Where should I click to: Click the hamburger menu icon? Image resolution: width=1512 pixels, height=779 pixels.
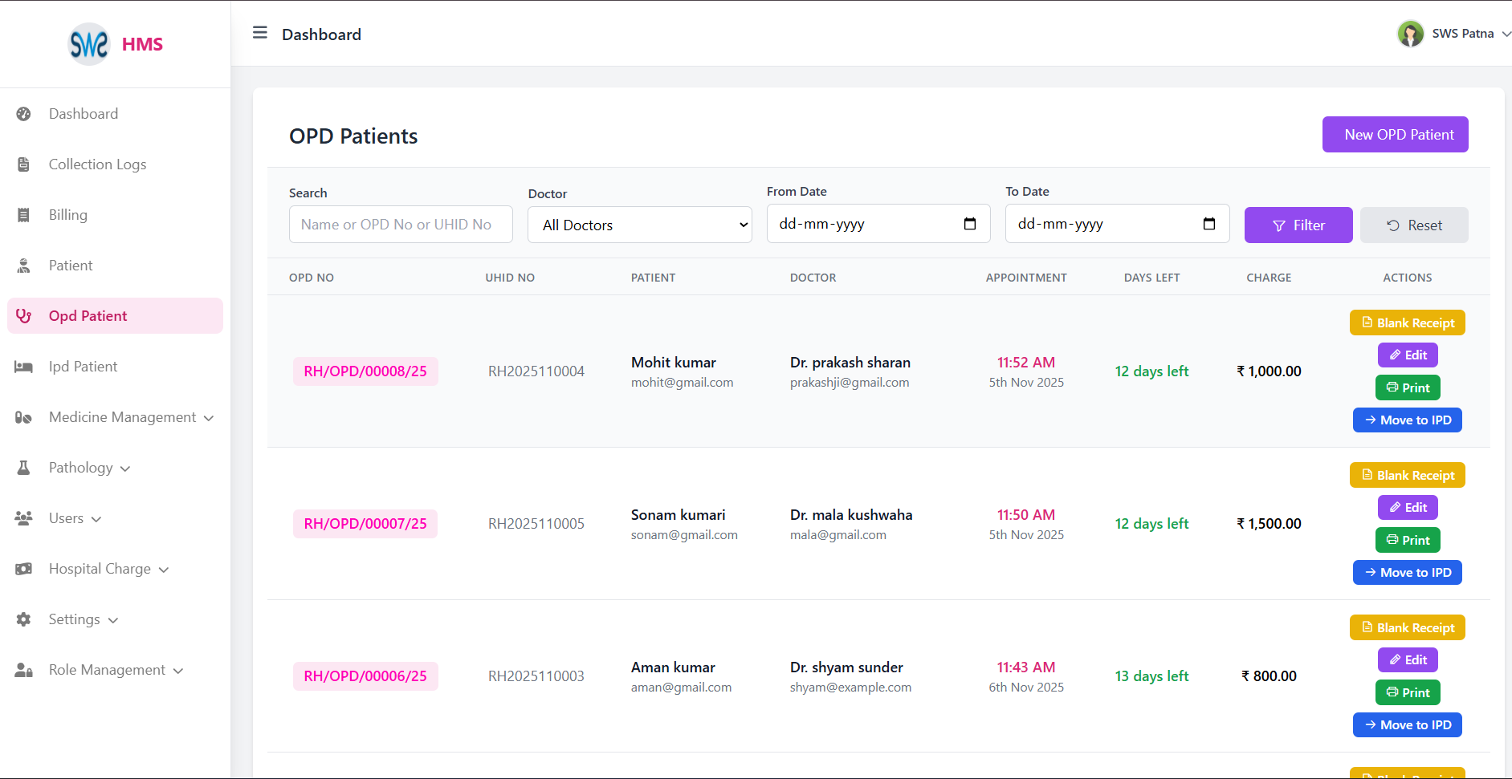[x=259, y=33]
